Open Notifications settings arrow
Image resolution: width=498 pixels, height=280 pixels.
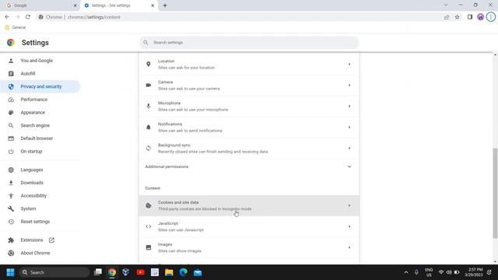349,127
